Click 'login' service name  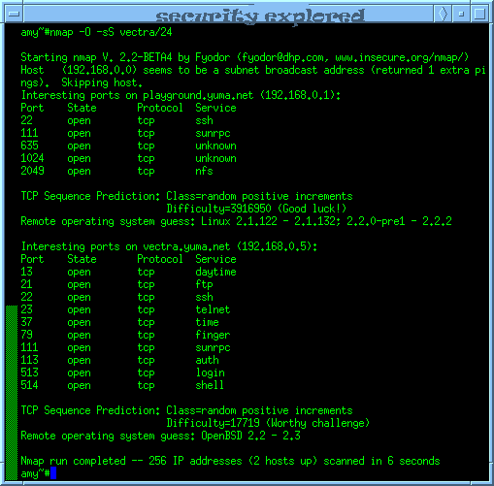(210, 373)
